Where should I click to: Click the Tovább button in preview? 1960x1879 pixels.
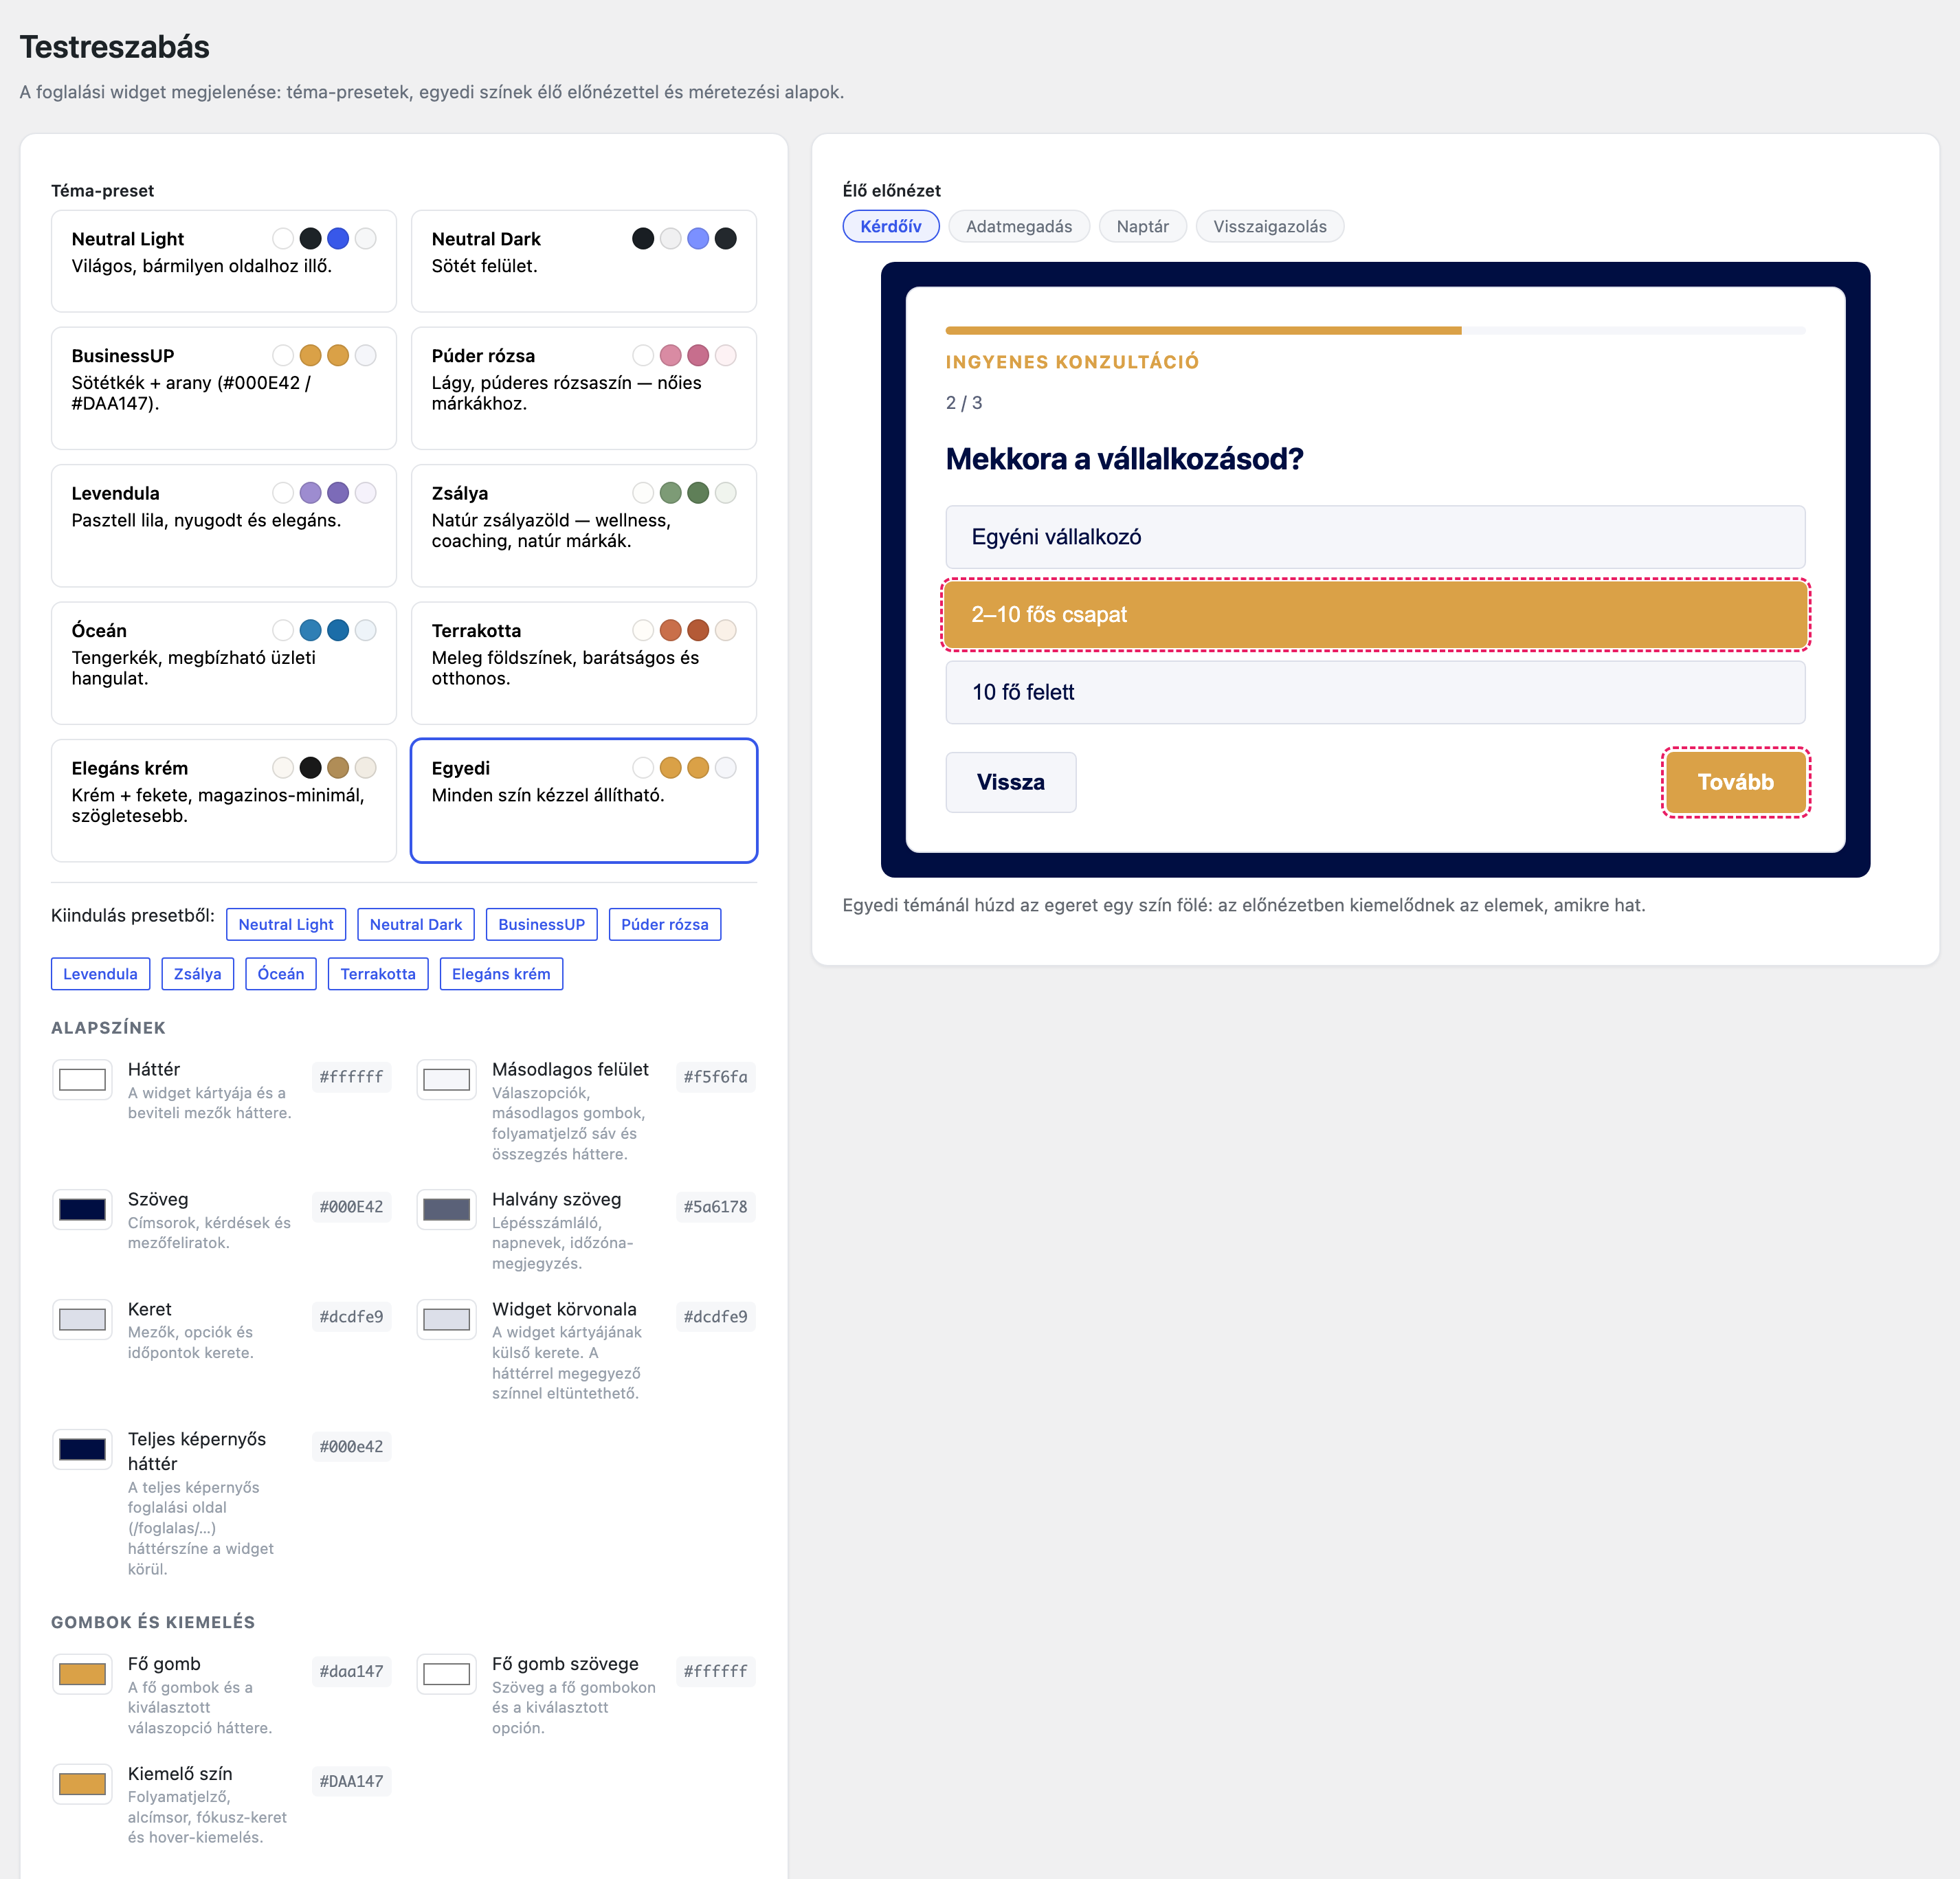pos(1735,782)
